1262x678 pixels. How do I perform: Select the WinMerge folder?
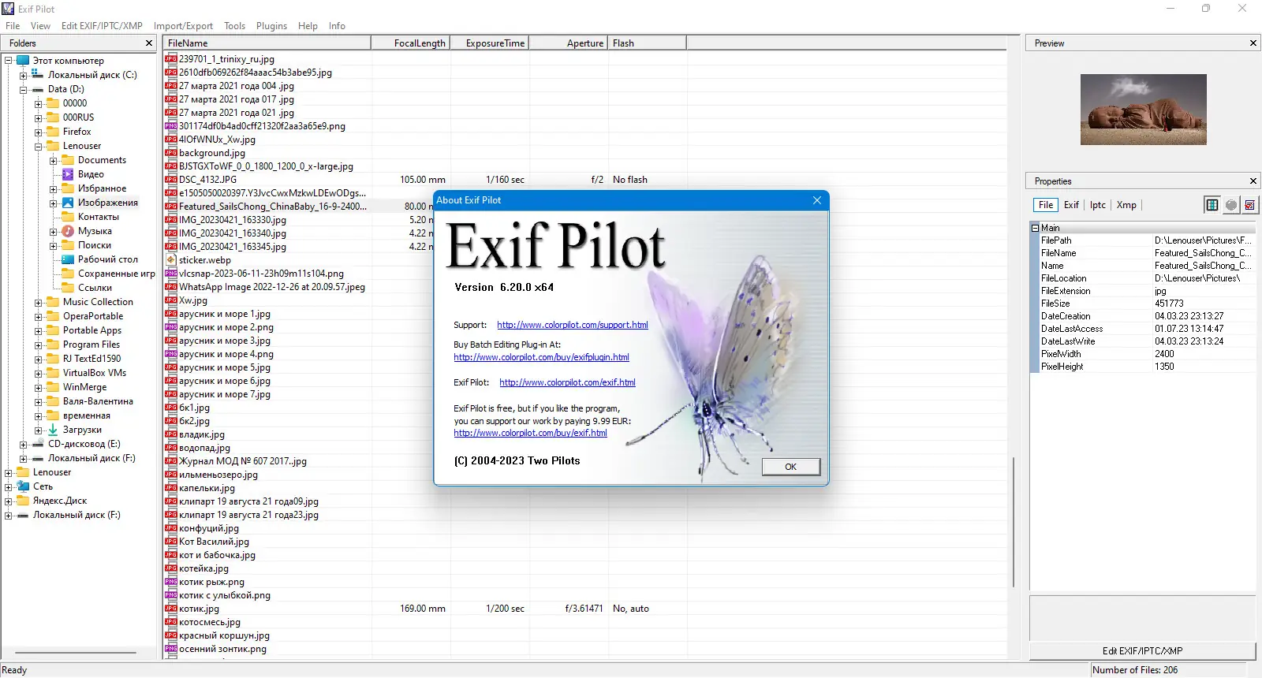pos(84,387)
